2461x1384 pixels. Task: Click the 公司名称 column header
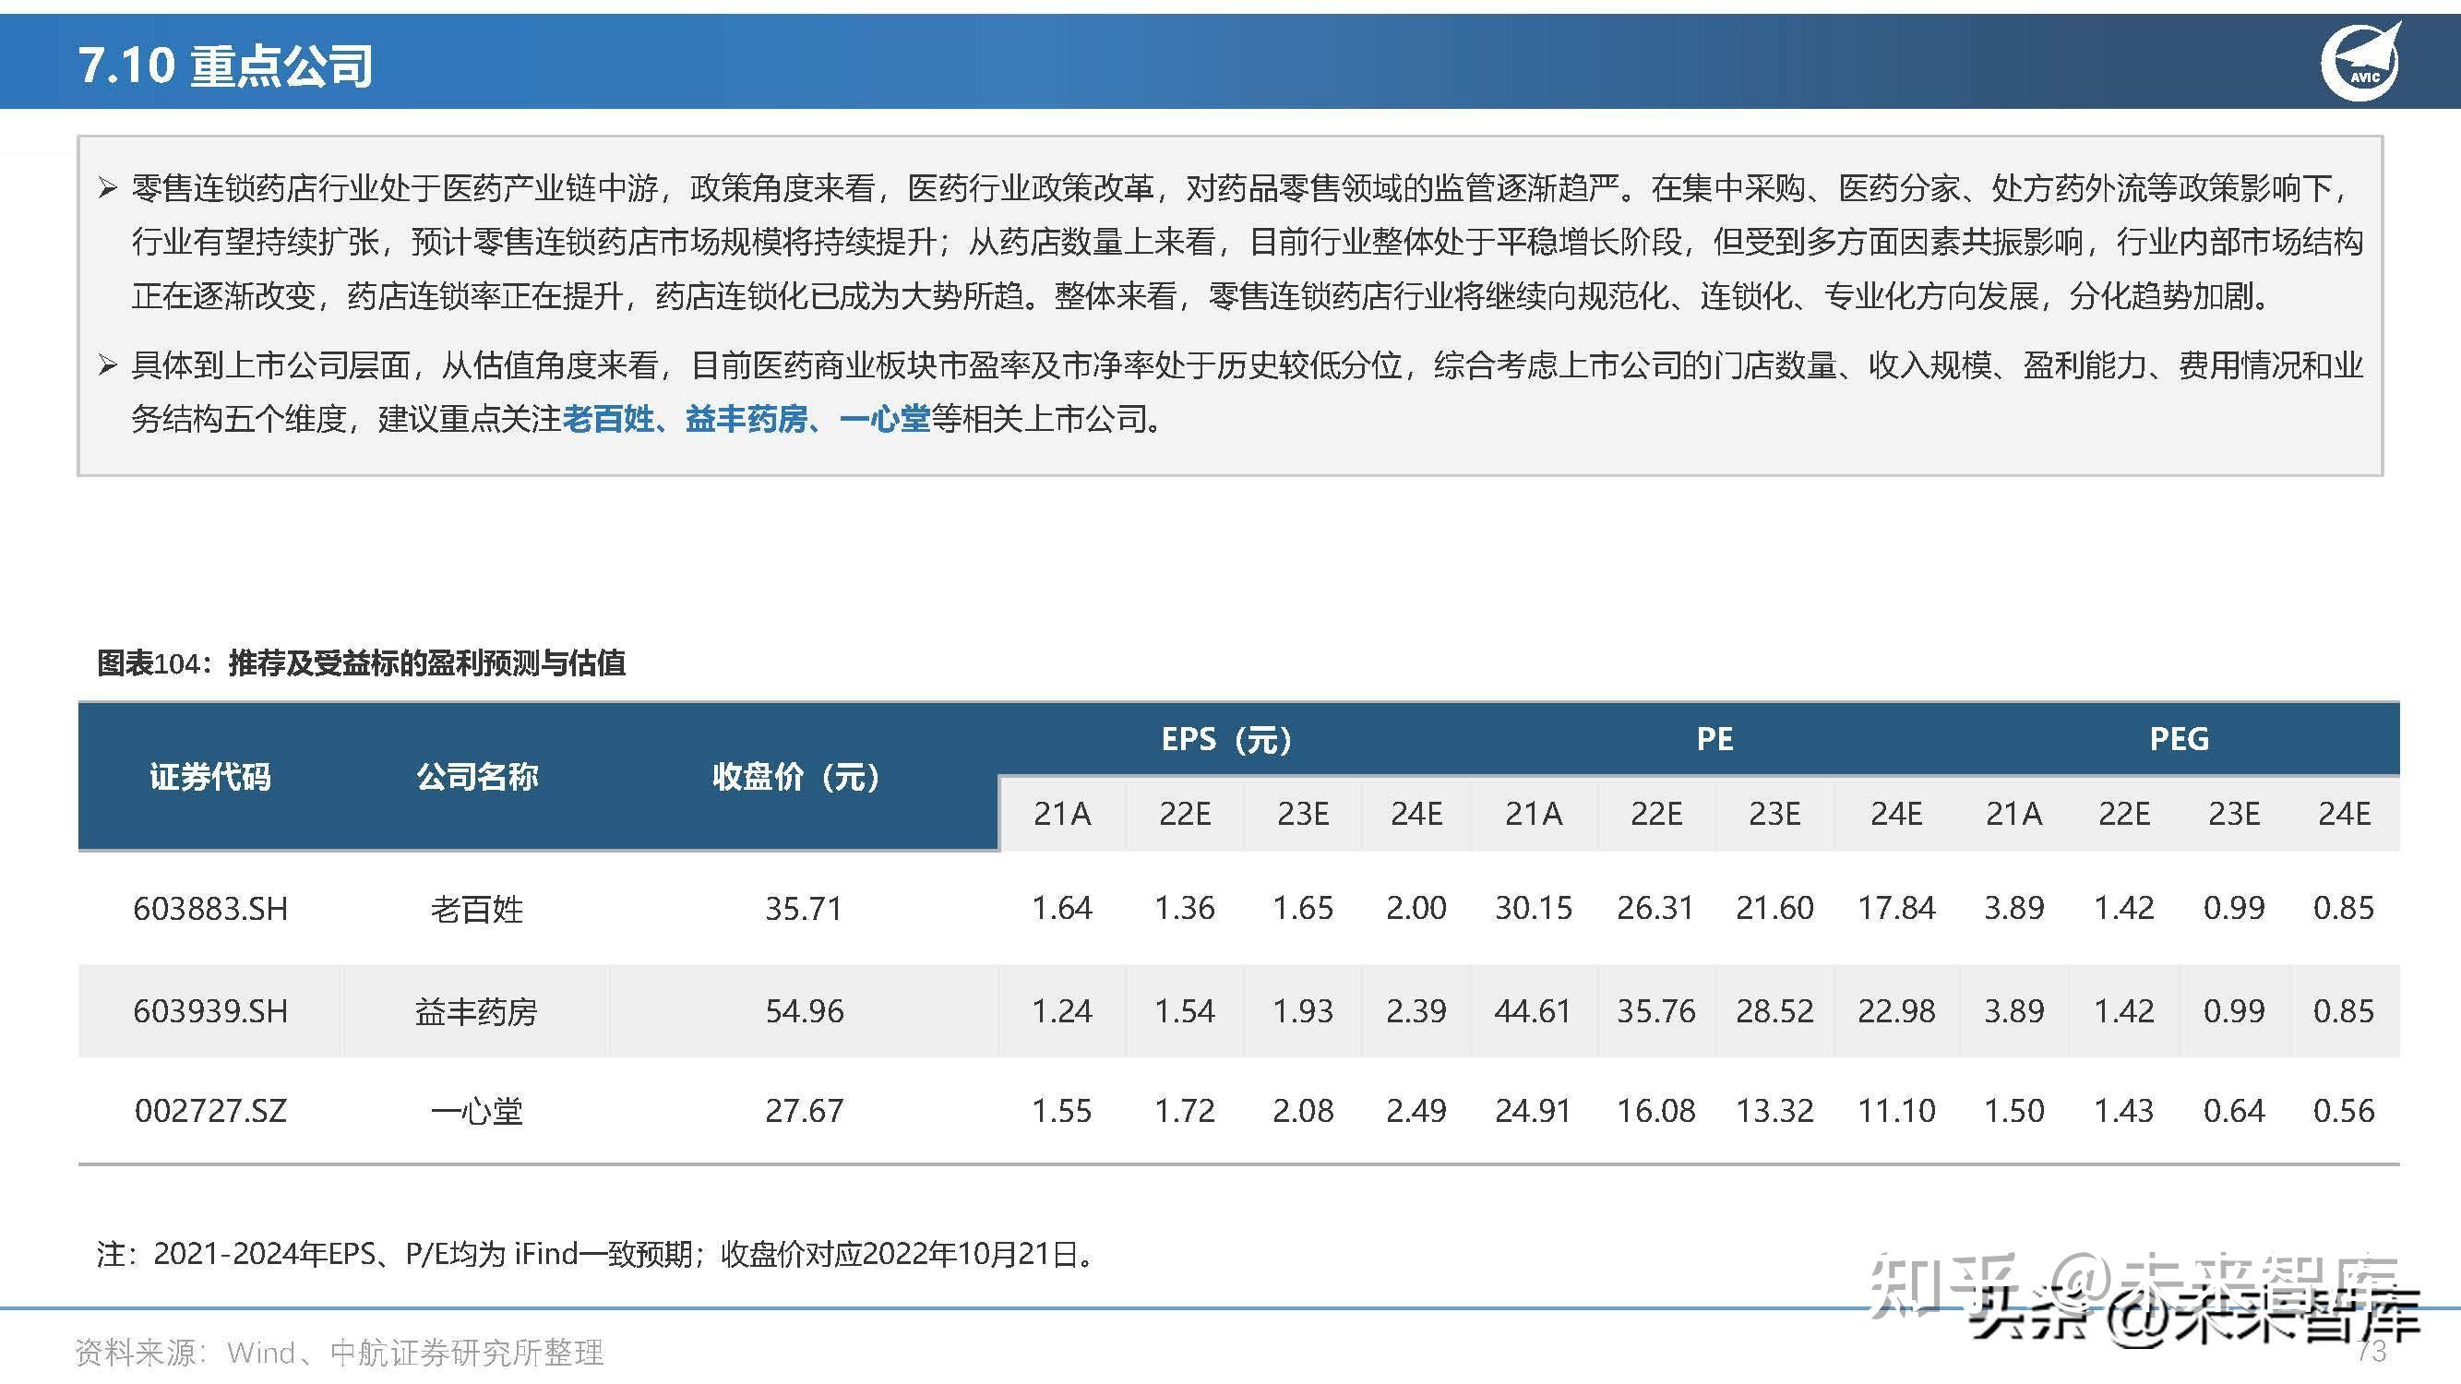click(x=477, y=777)
